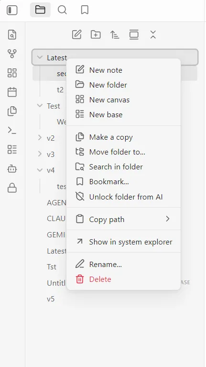This screenshot has width=206, height=367.
Task: Choose Move folder to... option
Action: pos(123,152)
